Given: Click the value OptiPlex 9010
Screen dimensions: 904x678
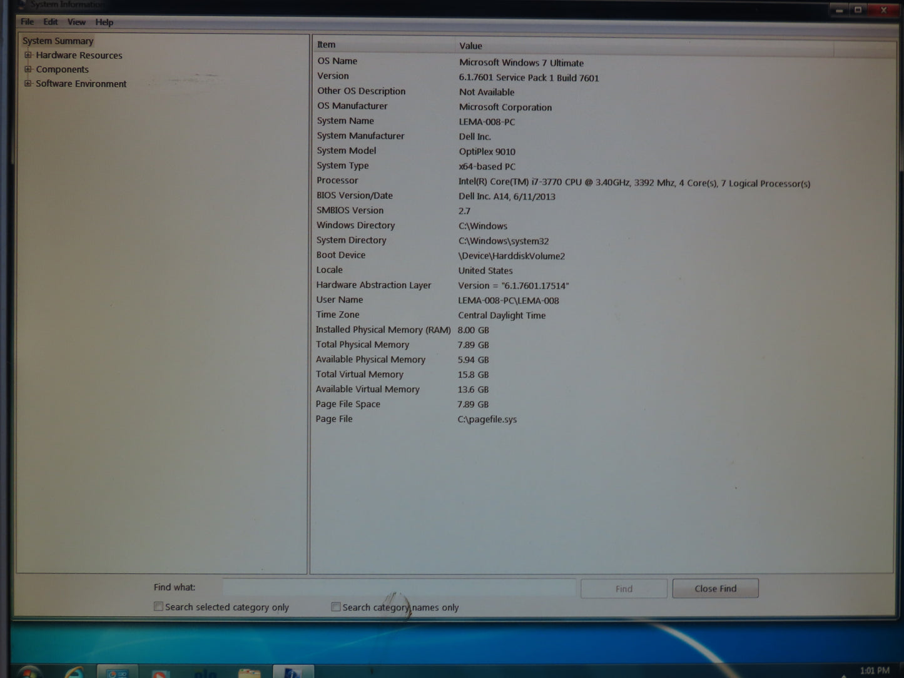Looking at the screenshot, I should [487, 151].
